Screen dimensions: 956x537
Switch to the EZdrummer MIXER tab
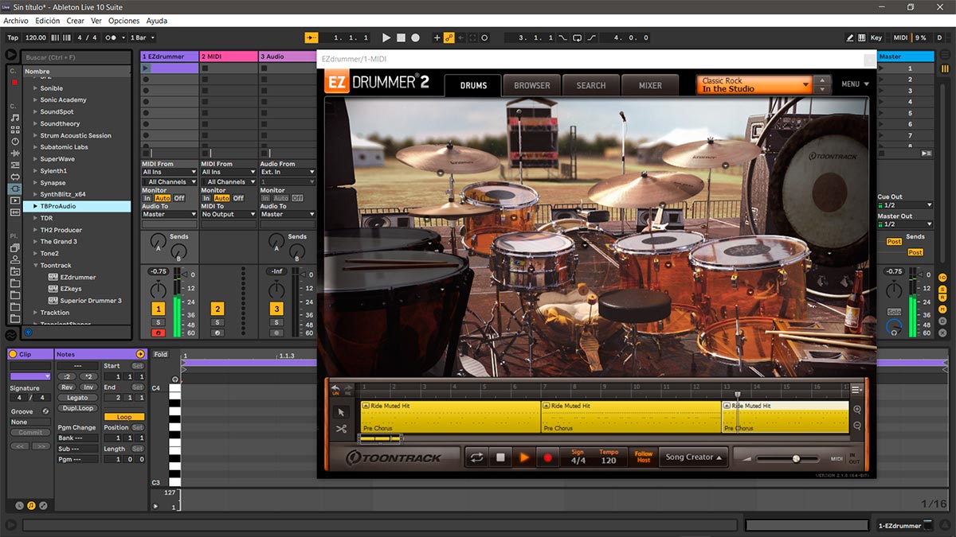click(650, 85)
